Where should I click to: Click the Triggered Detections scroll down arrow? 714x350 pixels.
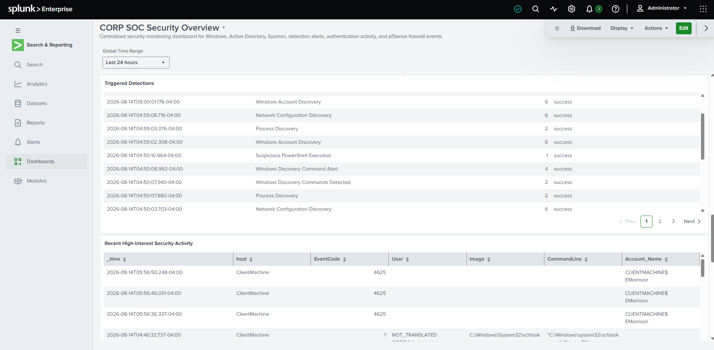coord(703,211)
